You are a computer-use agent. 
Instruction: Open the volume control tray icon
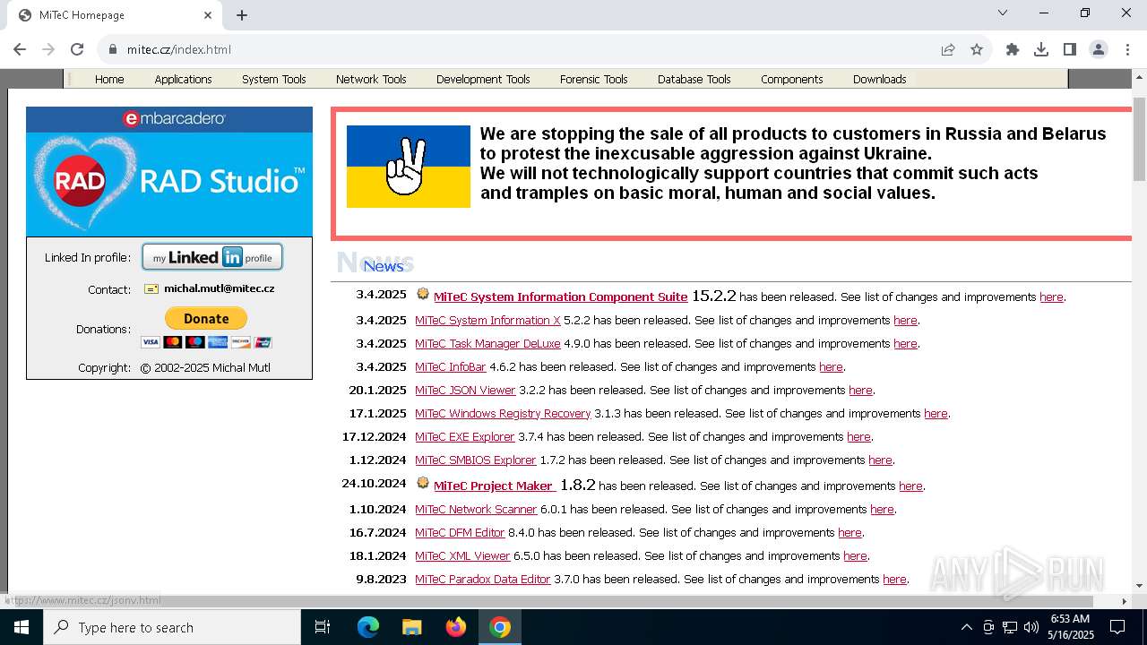(x=1031, y=627)
